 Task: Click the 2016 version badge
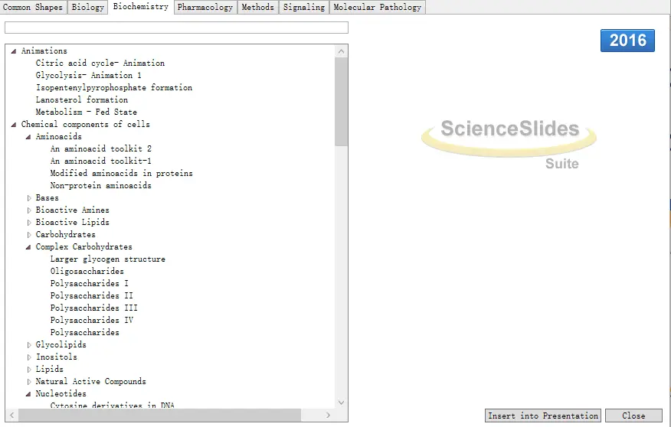coord(627,41)
